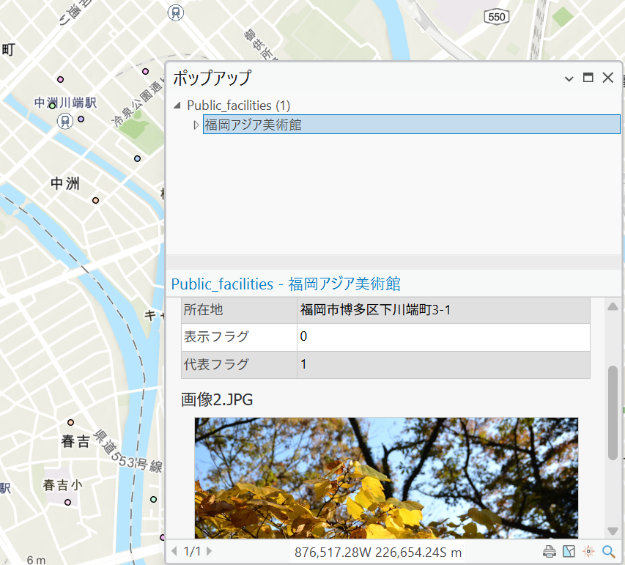625x565 pixels.
Task: Go to next popup result arrow
Action: click(210, 551)
